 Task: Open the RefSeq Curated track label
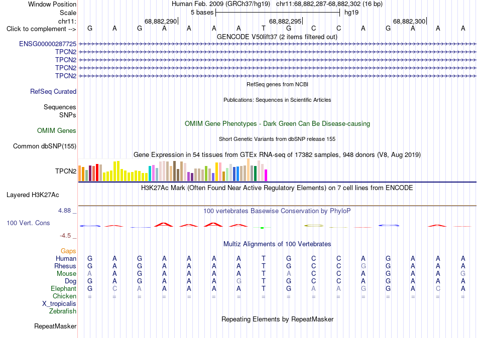(53, 91)
